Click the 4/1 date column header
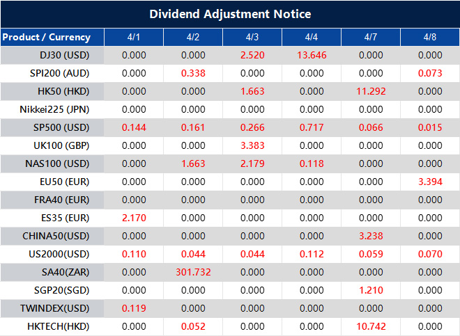460x336 pixels. pyautogui.click(x=134, y=37)
